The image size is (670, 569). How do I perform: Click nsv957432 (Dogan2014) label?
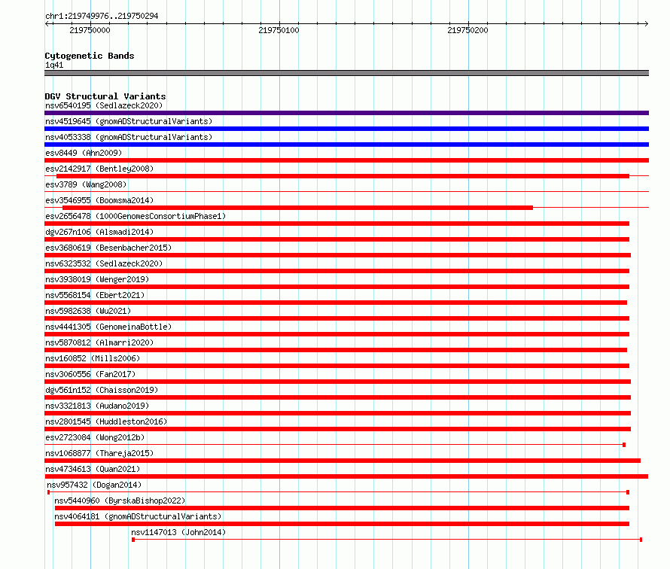pos(94,485)
